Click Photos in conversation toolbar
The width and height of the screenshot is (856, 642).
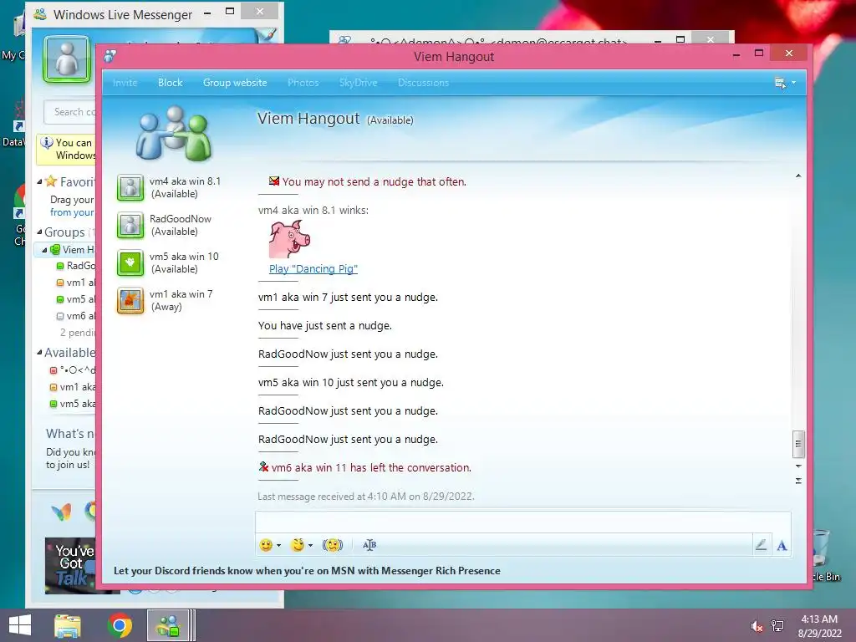pos(303,83)
